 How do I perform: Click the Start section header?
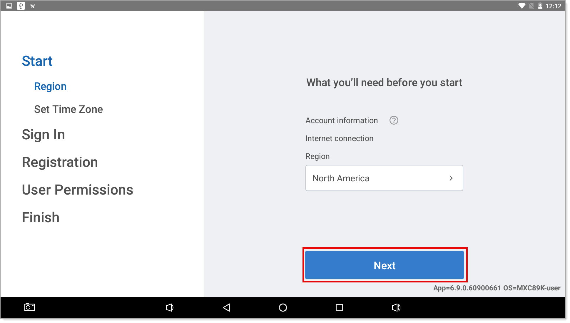(37, 60)
